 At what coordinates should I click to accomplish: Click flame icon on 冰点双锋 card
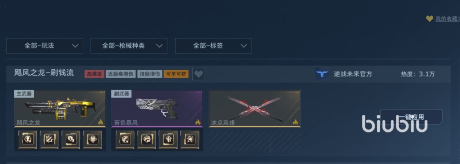[x=295, y=122]
